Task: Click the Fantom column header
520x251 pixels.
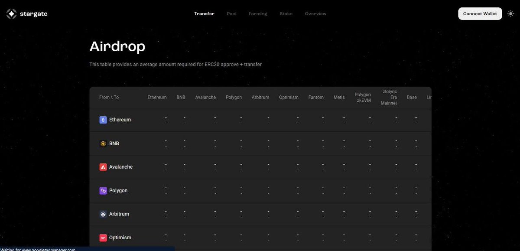Action: [x=316, y=98]
